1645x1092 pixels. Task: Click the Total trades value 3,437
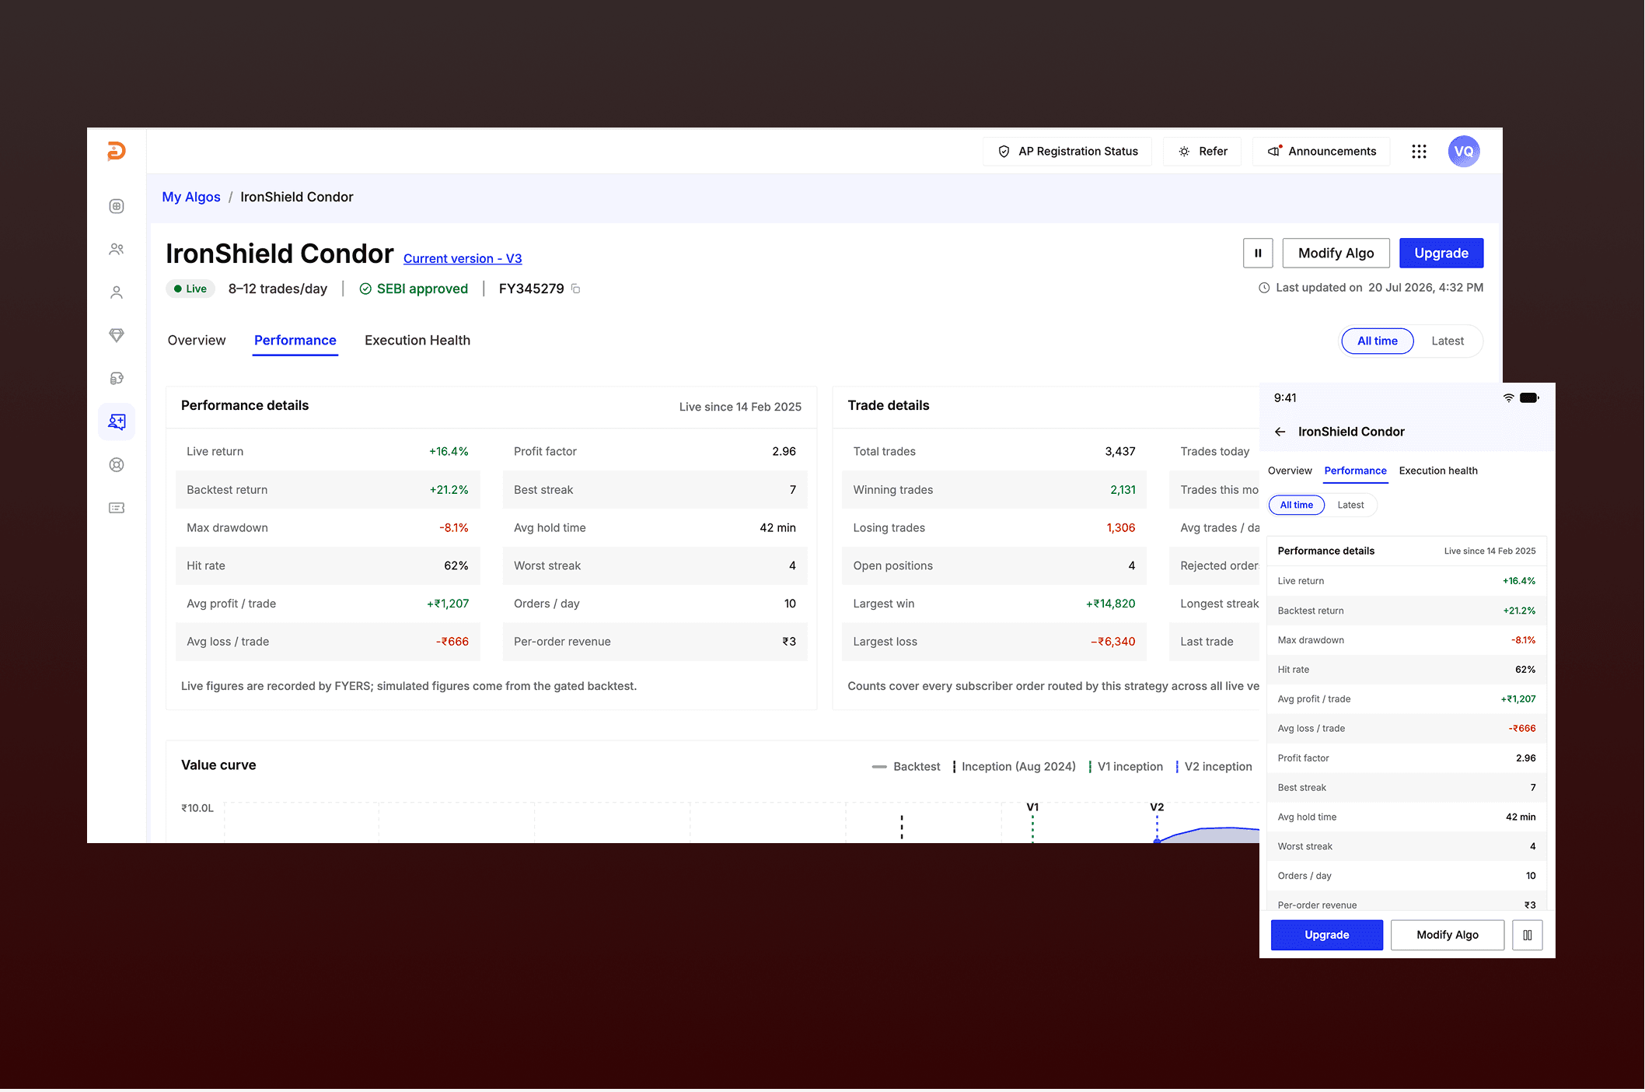coord(1120,451)
